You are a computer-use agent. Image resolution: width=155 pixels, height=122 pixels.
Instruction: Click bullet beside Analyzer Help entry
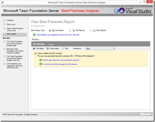(5, 41)
